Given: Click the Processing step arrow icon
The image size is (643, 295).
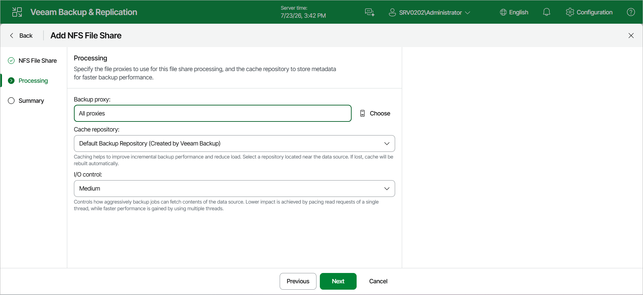Looking at the screenshot, I should pyautogui.click(x=11, y=80).
